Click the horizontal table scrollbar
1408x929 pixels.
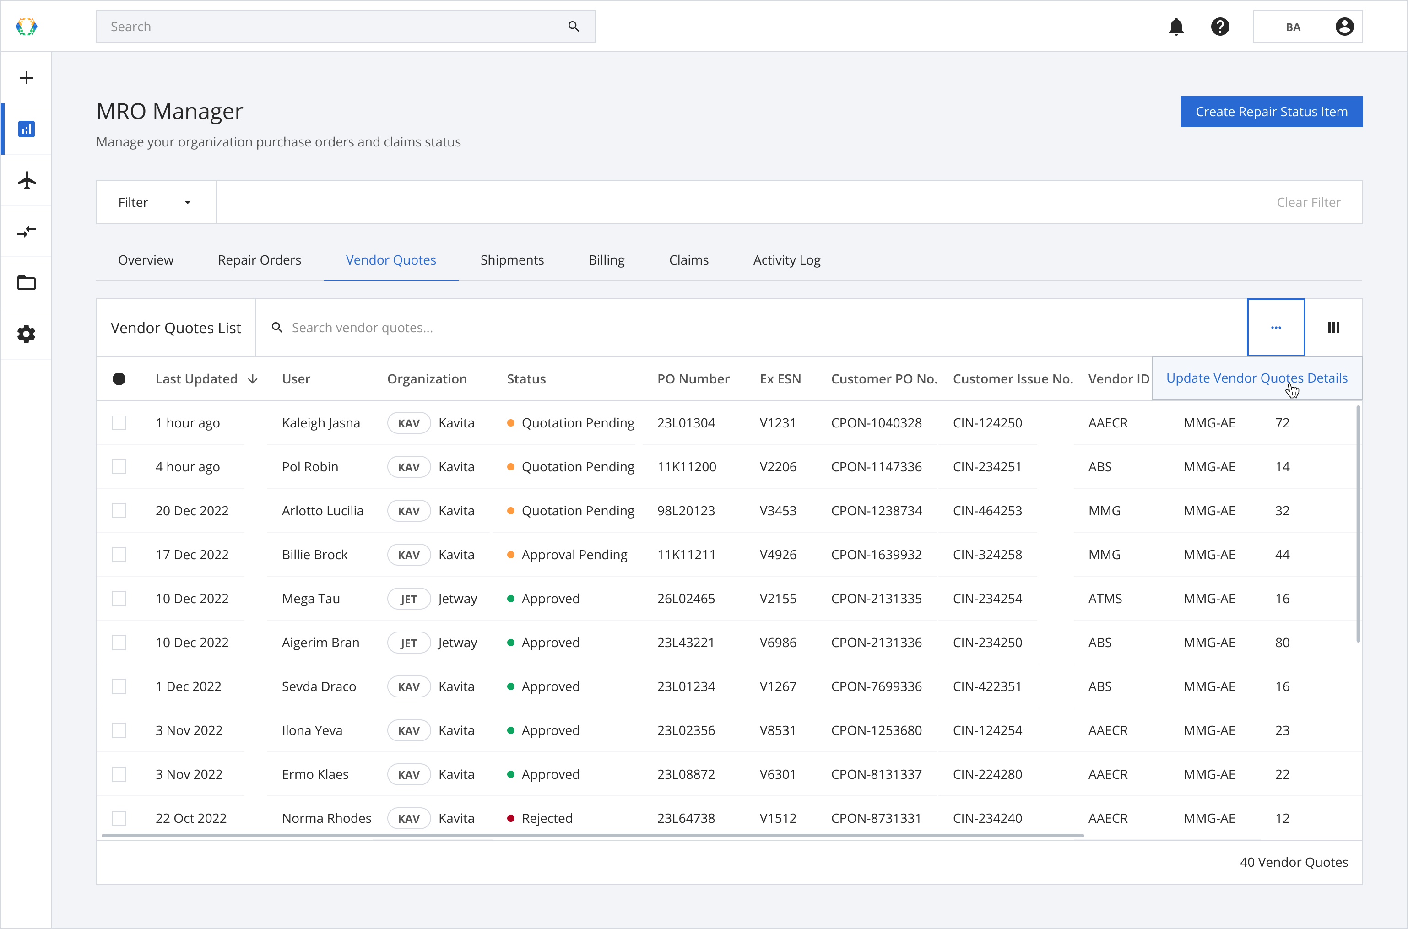point(593,835)
